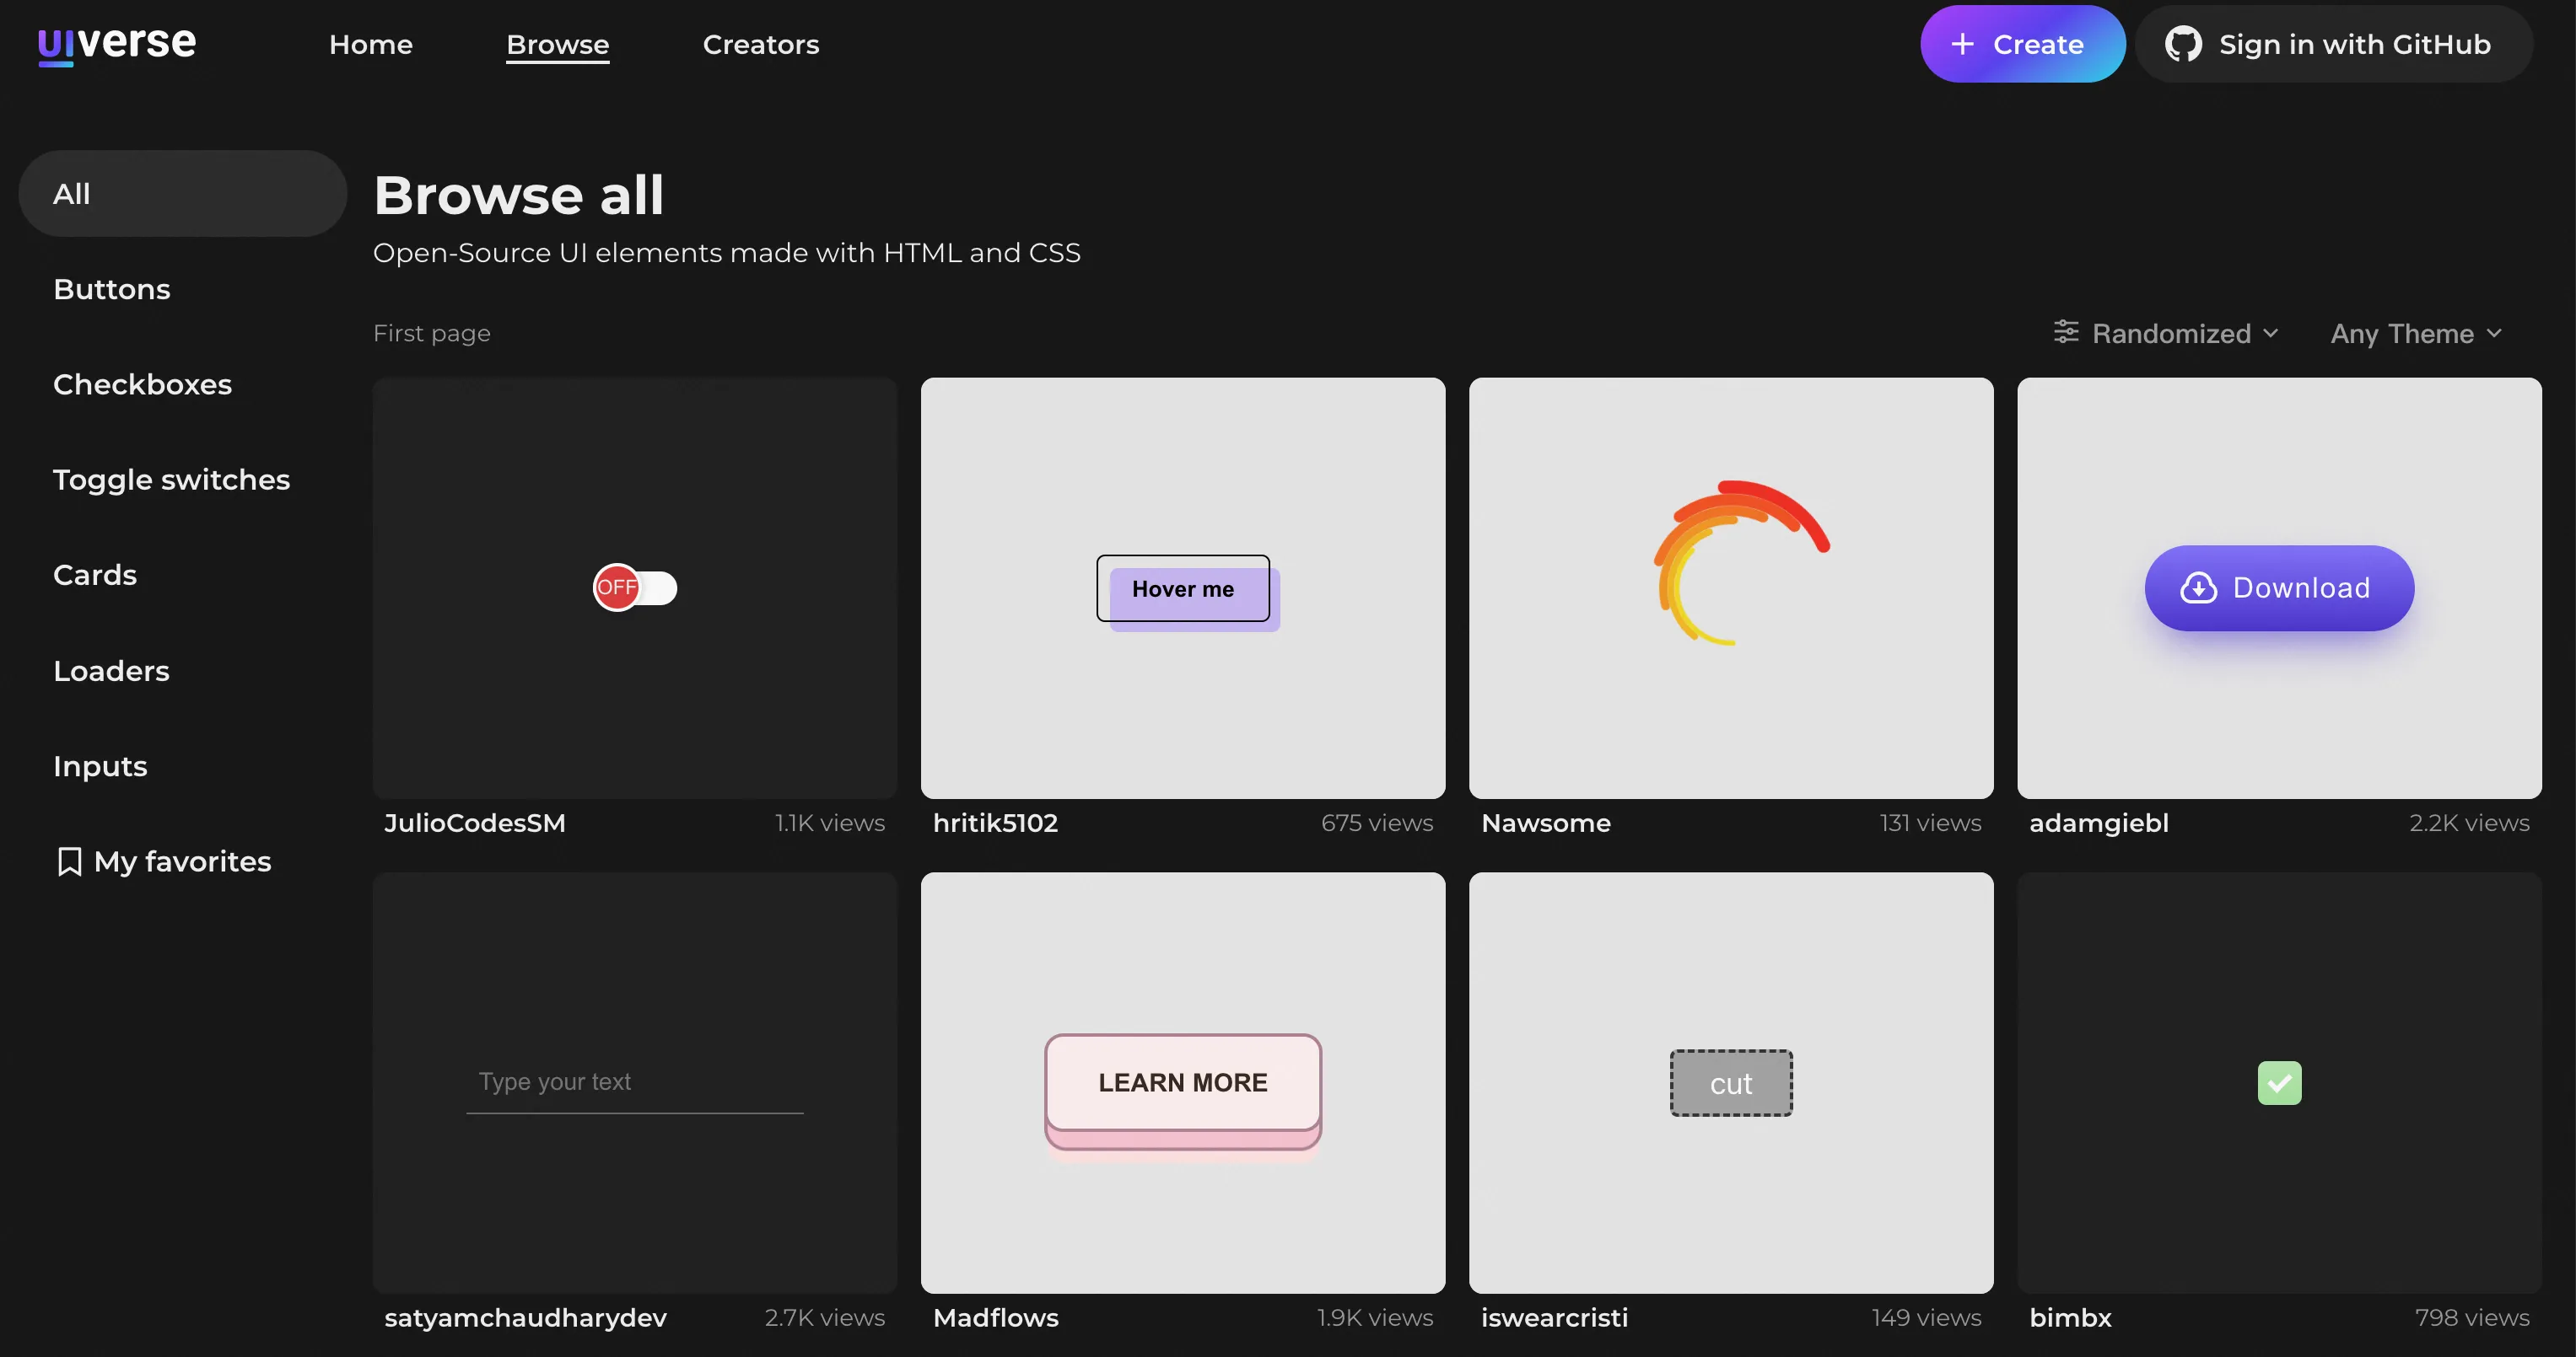The image size is (2576, 1357).
Task: Click the Type your text input field
Action: tap(634, 1083)
